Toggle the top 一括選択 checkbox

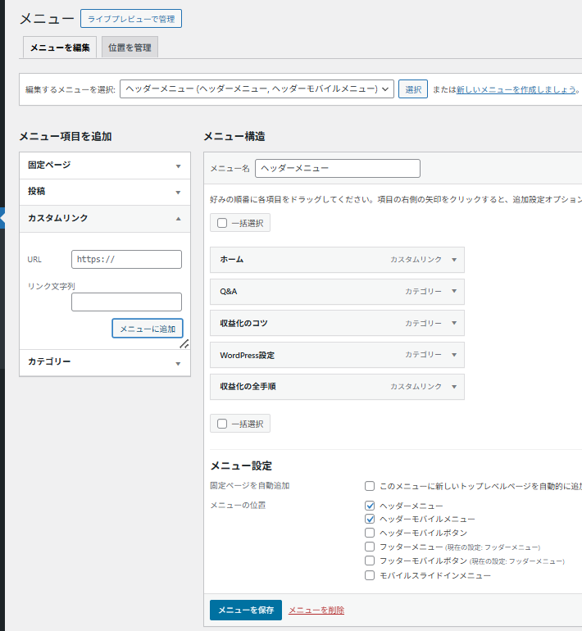pos(222,222)
